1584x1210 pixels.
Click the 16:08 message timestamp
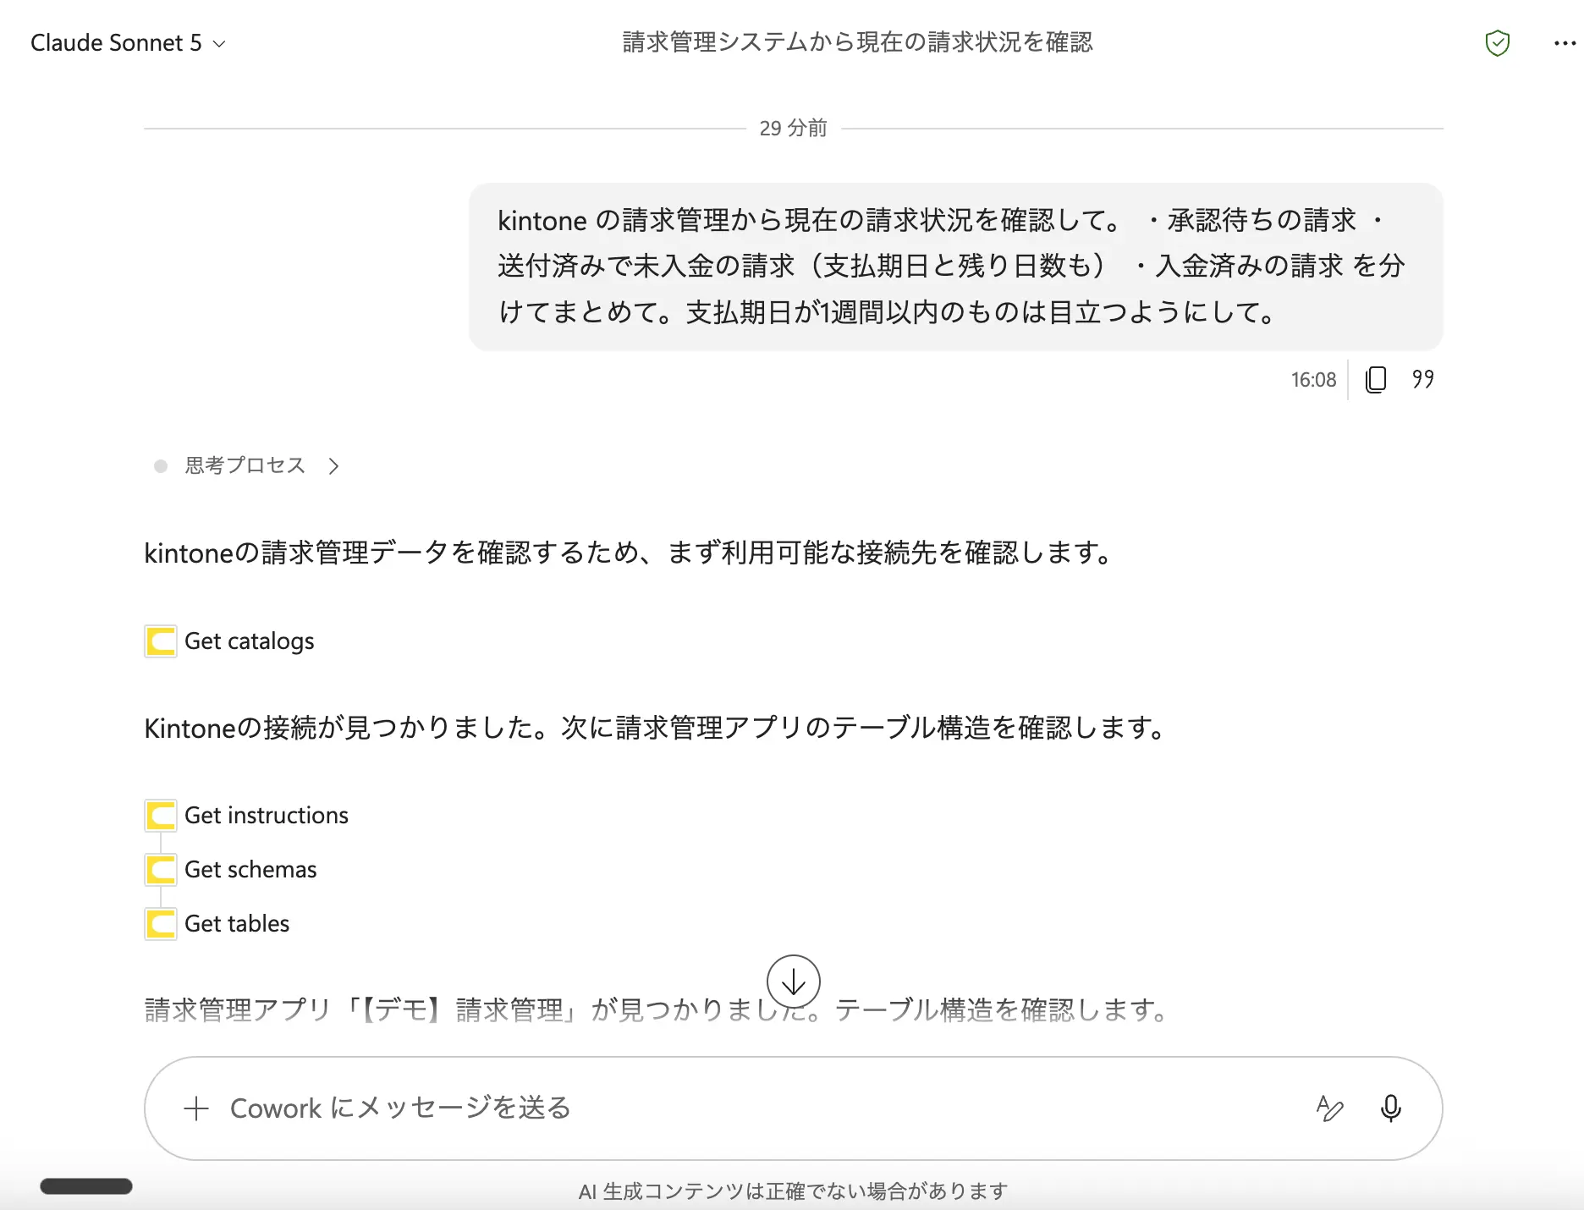(x=1313, y=380)
